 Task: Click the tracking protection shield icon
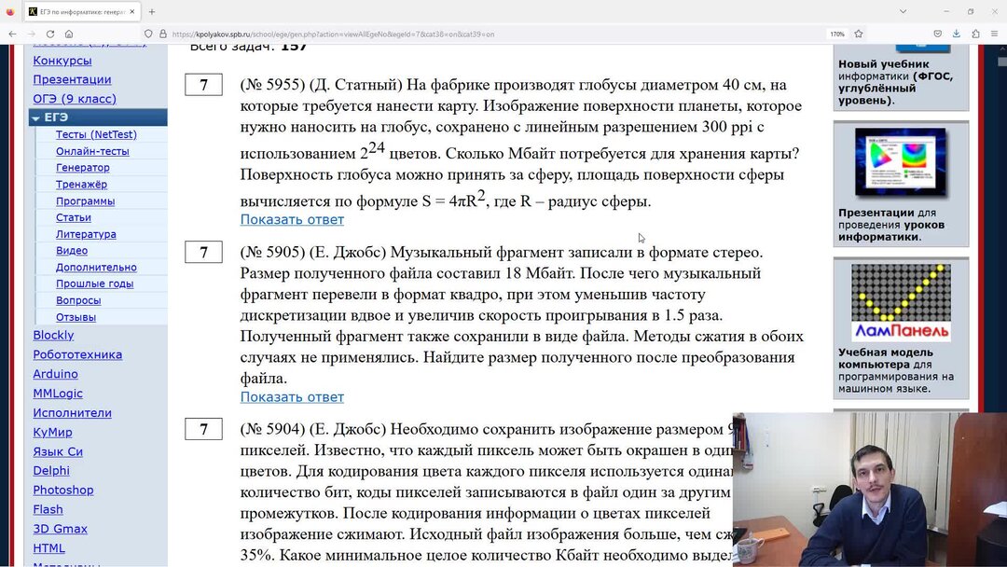148,34
